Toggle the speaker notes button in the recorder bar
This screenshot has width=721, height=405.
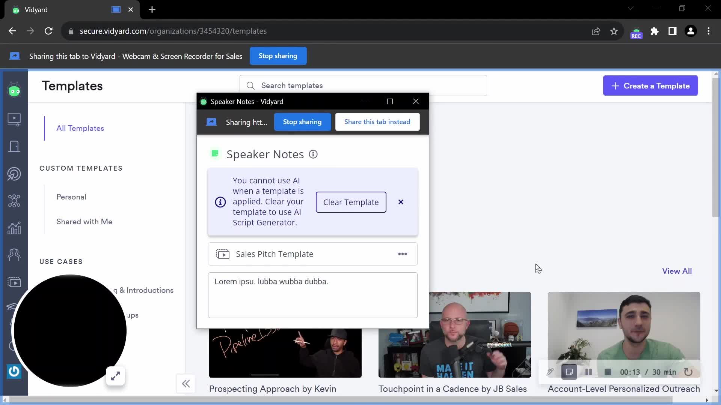point(569,372)
